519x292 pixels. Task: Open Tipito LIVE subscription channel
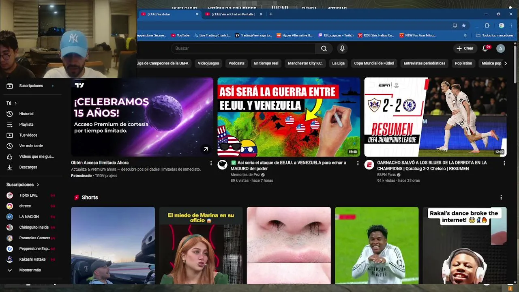pos(28,195)
